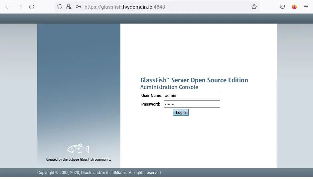Open saved logins key icon

[x=78, y=7]
